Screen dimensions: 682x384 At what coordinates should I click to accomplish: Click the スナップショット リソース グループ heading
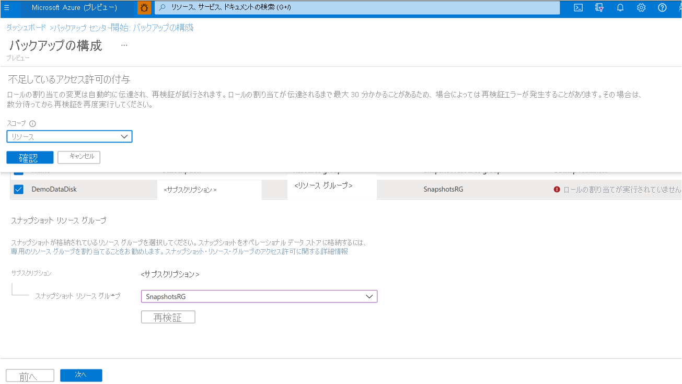59,220
